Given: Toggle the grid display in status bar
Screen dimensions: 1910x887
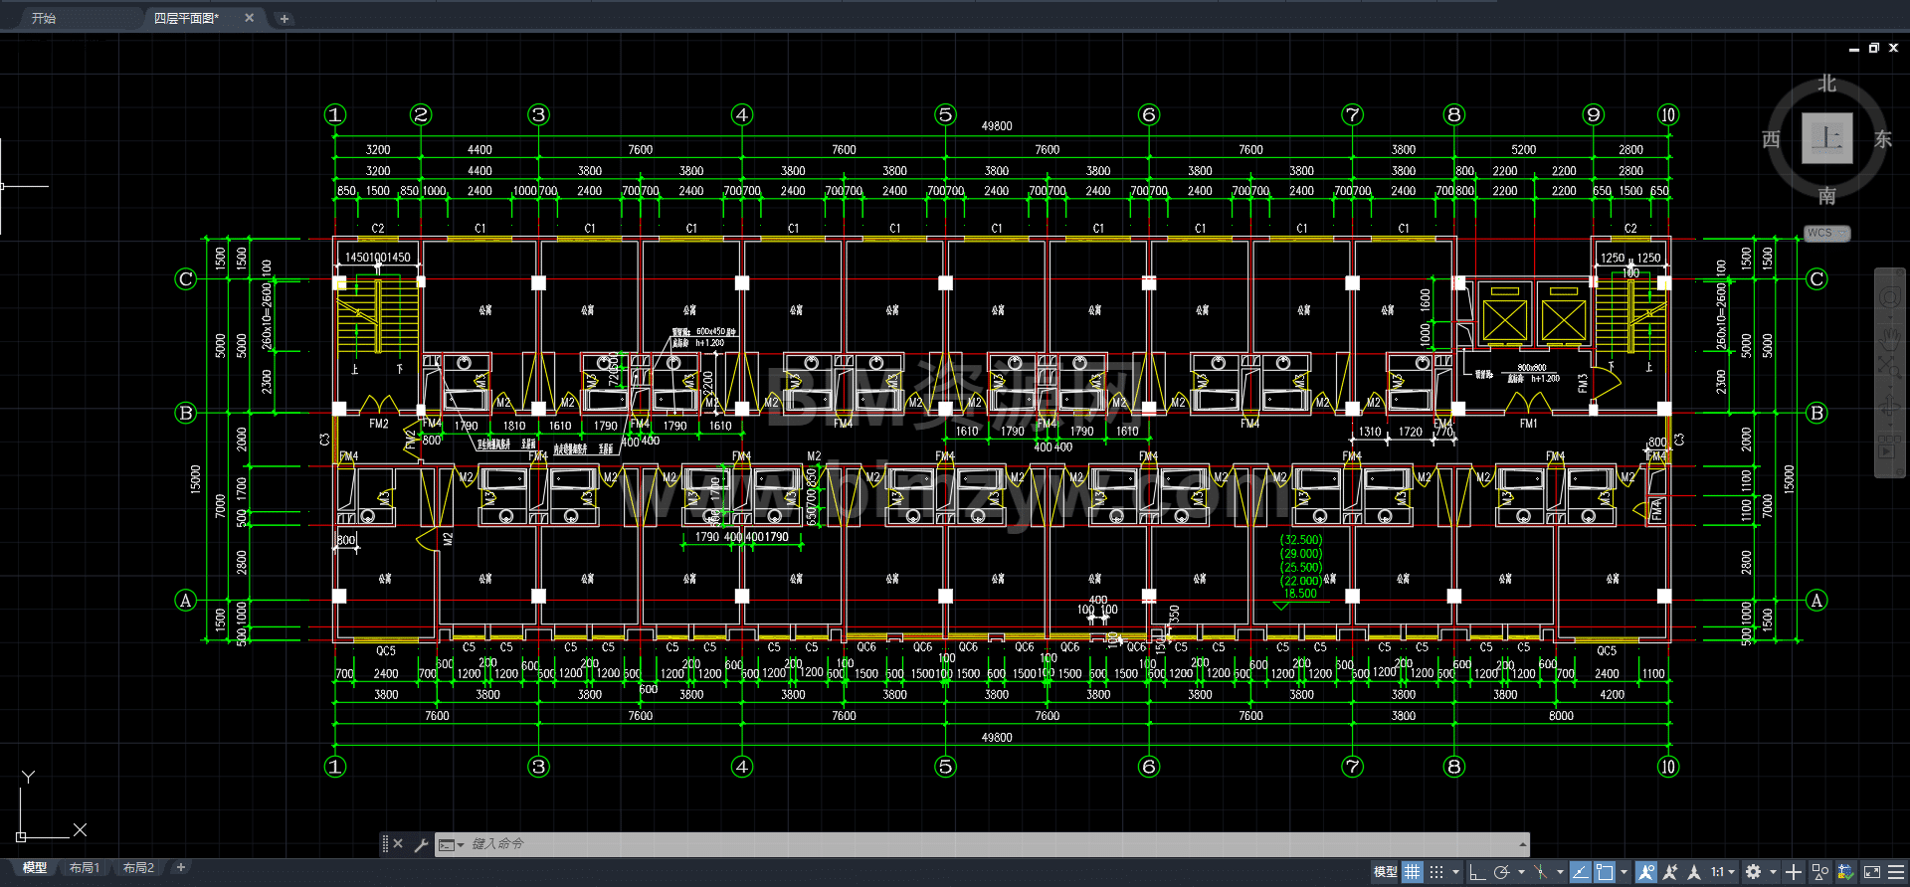Looking at the screenshot, I should [1413, 872].
